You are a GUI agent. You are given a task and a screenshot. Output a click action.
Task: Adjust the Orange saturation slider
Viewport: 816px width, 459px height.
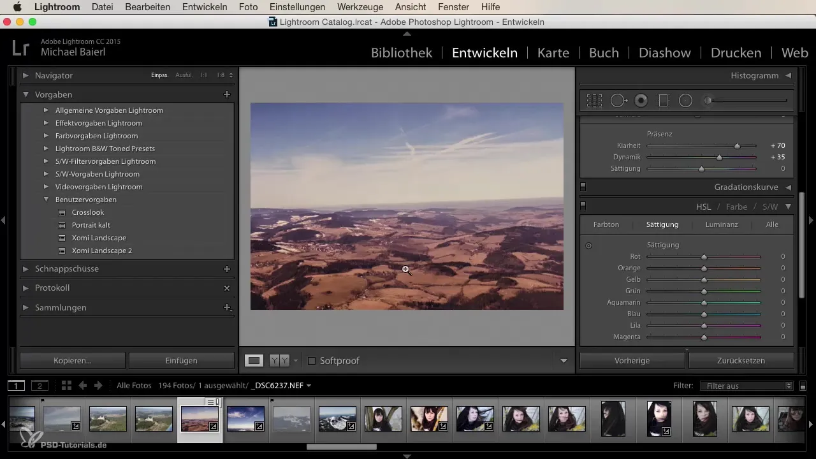coord(704,268)
